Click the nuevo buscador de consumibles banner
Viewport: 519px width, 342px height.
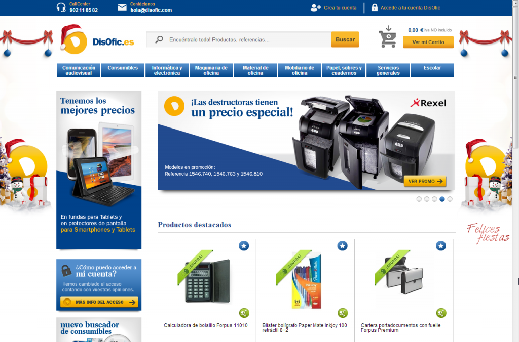99,330
